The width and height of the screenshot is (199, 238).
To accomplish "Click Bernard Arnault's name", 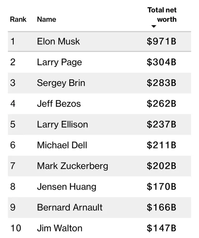I will click(x=70, y=208).
